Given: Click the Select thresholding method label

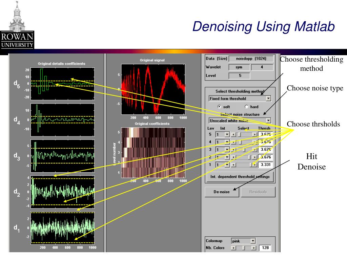Looking at the screenshot, I should click(x=240, y=91).
